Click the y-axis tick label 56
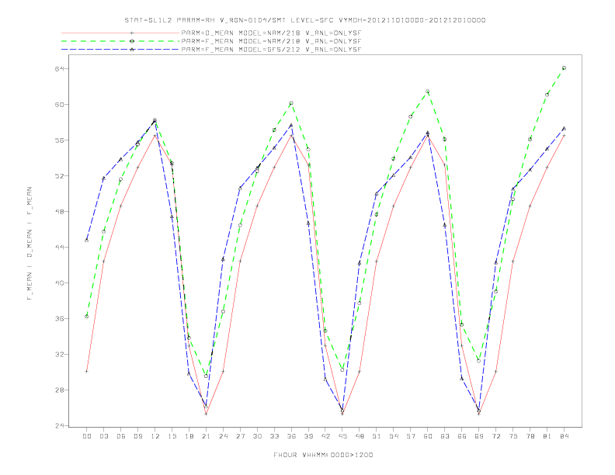The image size is (615, 475). pos(60,140)
